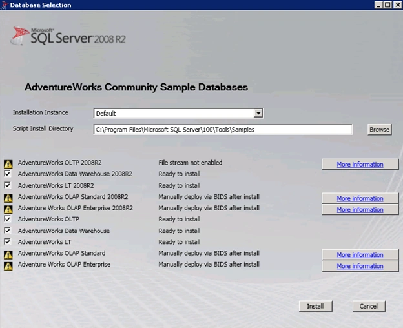The height and width of the screenshot is (328, 403).
Task: Open More information for AdventureWorks OLAP Standard
Action: point(360,255)
